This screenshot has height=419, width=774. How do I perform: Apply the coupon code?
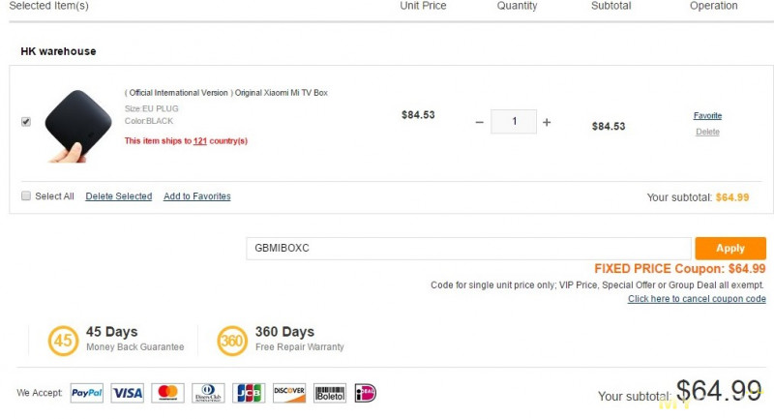[730, 249]
